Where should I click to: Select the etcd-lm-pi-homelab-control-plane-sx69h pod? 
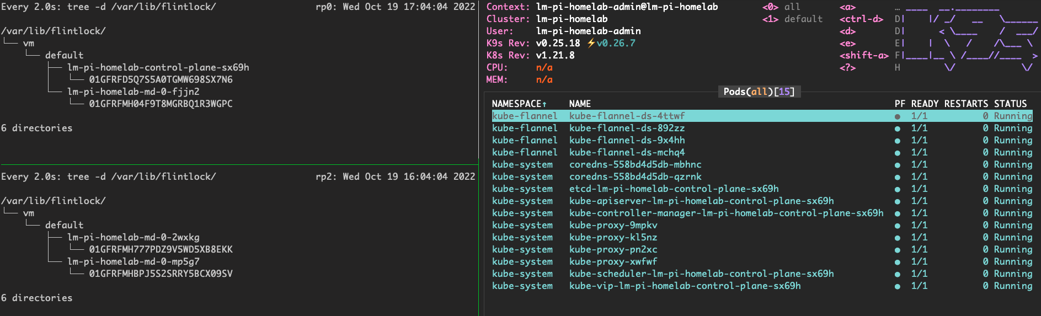click(762, 189)
